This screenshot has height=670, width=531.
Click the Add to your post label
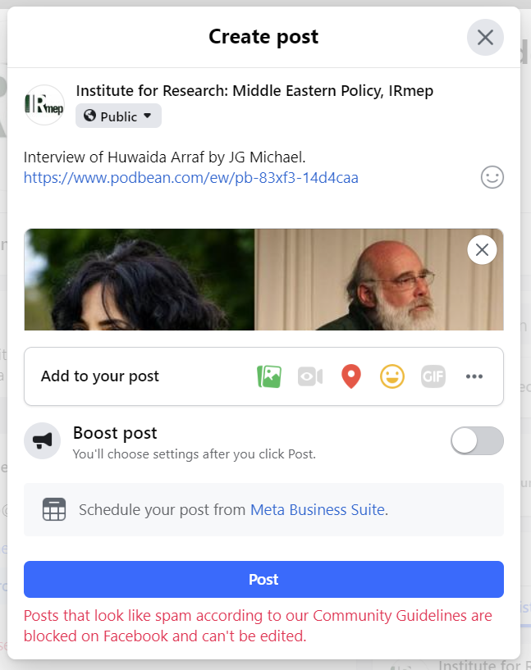tap(100, 376)
